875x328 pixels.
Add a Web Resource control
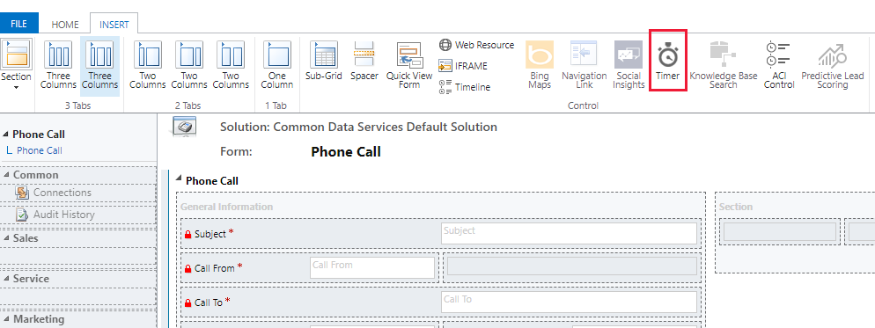tap(476, 45)
